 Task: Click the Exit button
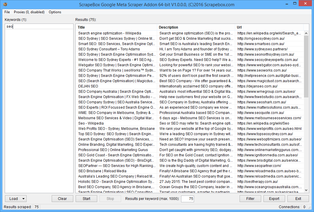[298, 199]
